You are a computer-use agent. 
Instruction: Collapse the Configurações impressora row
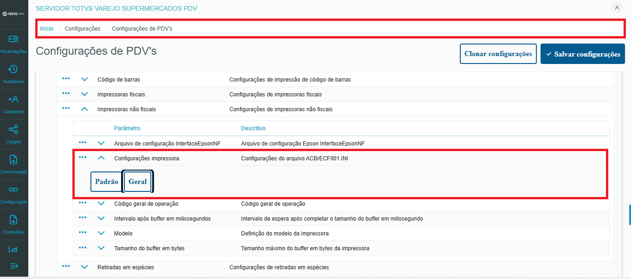click(x=101, y=158)
